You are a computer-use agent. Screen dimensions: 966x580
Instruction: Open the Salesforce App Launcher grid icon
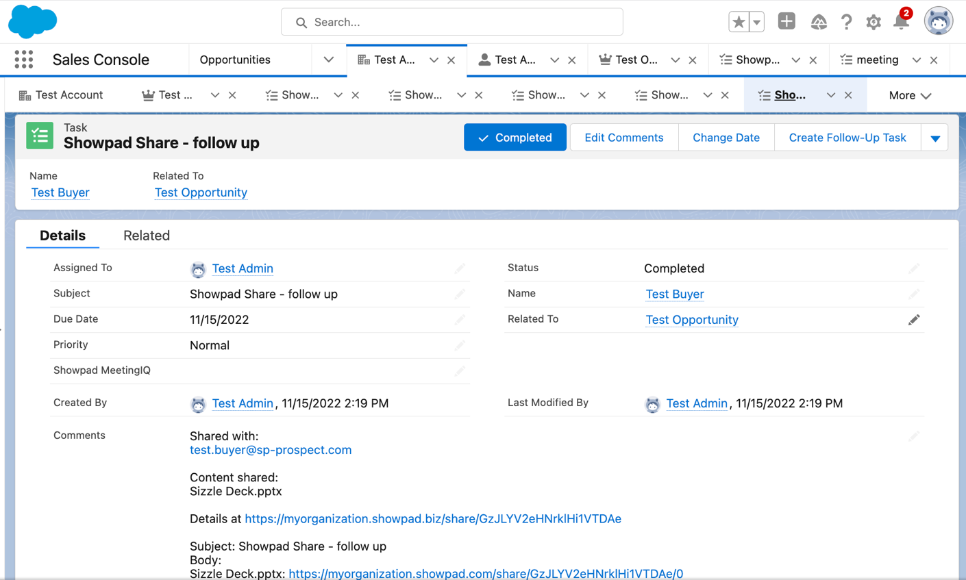click(x=24, y=60)
